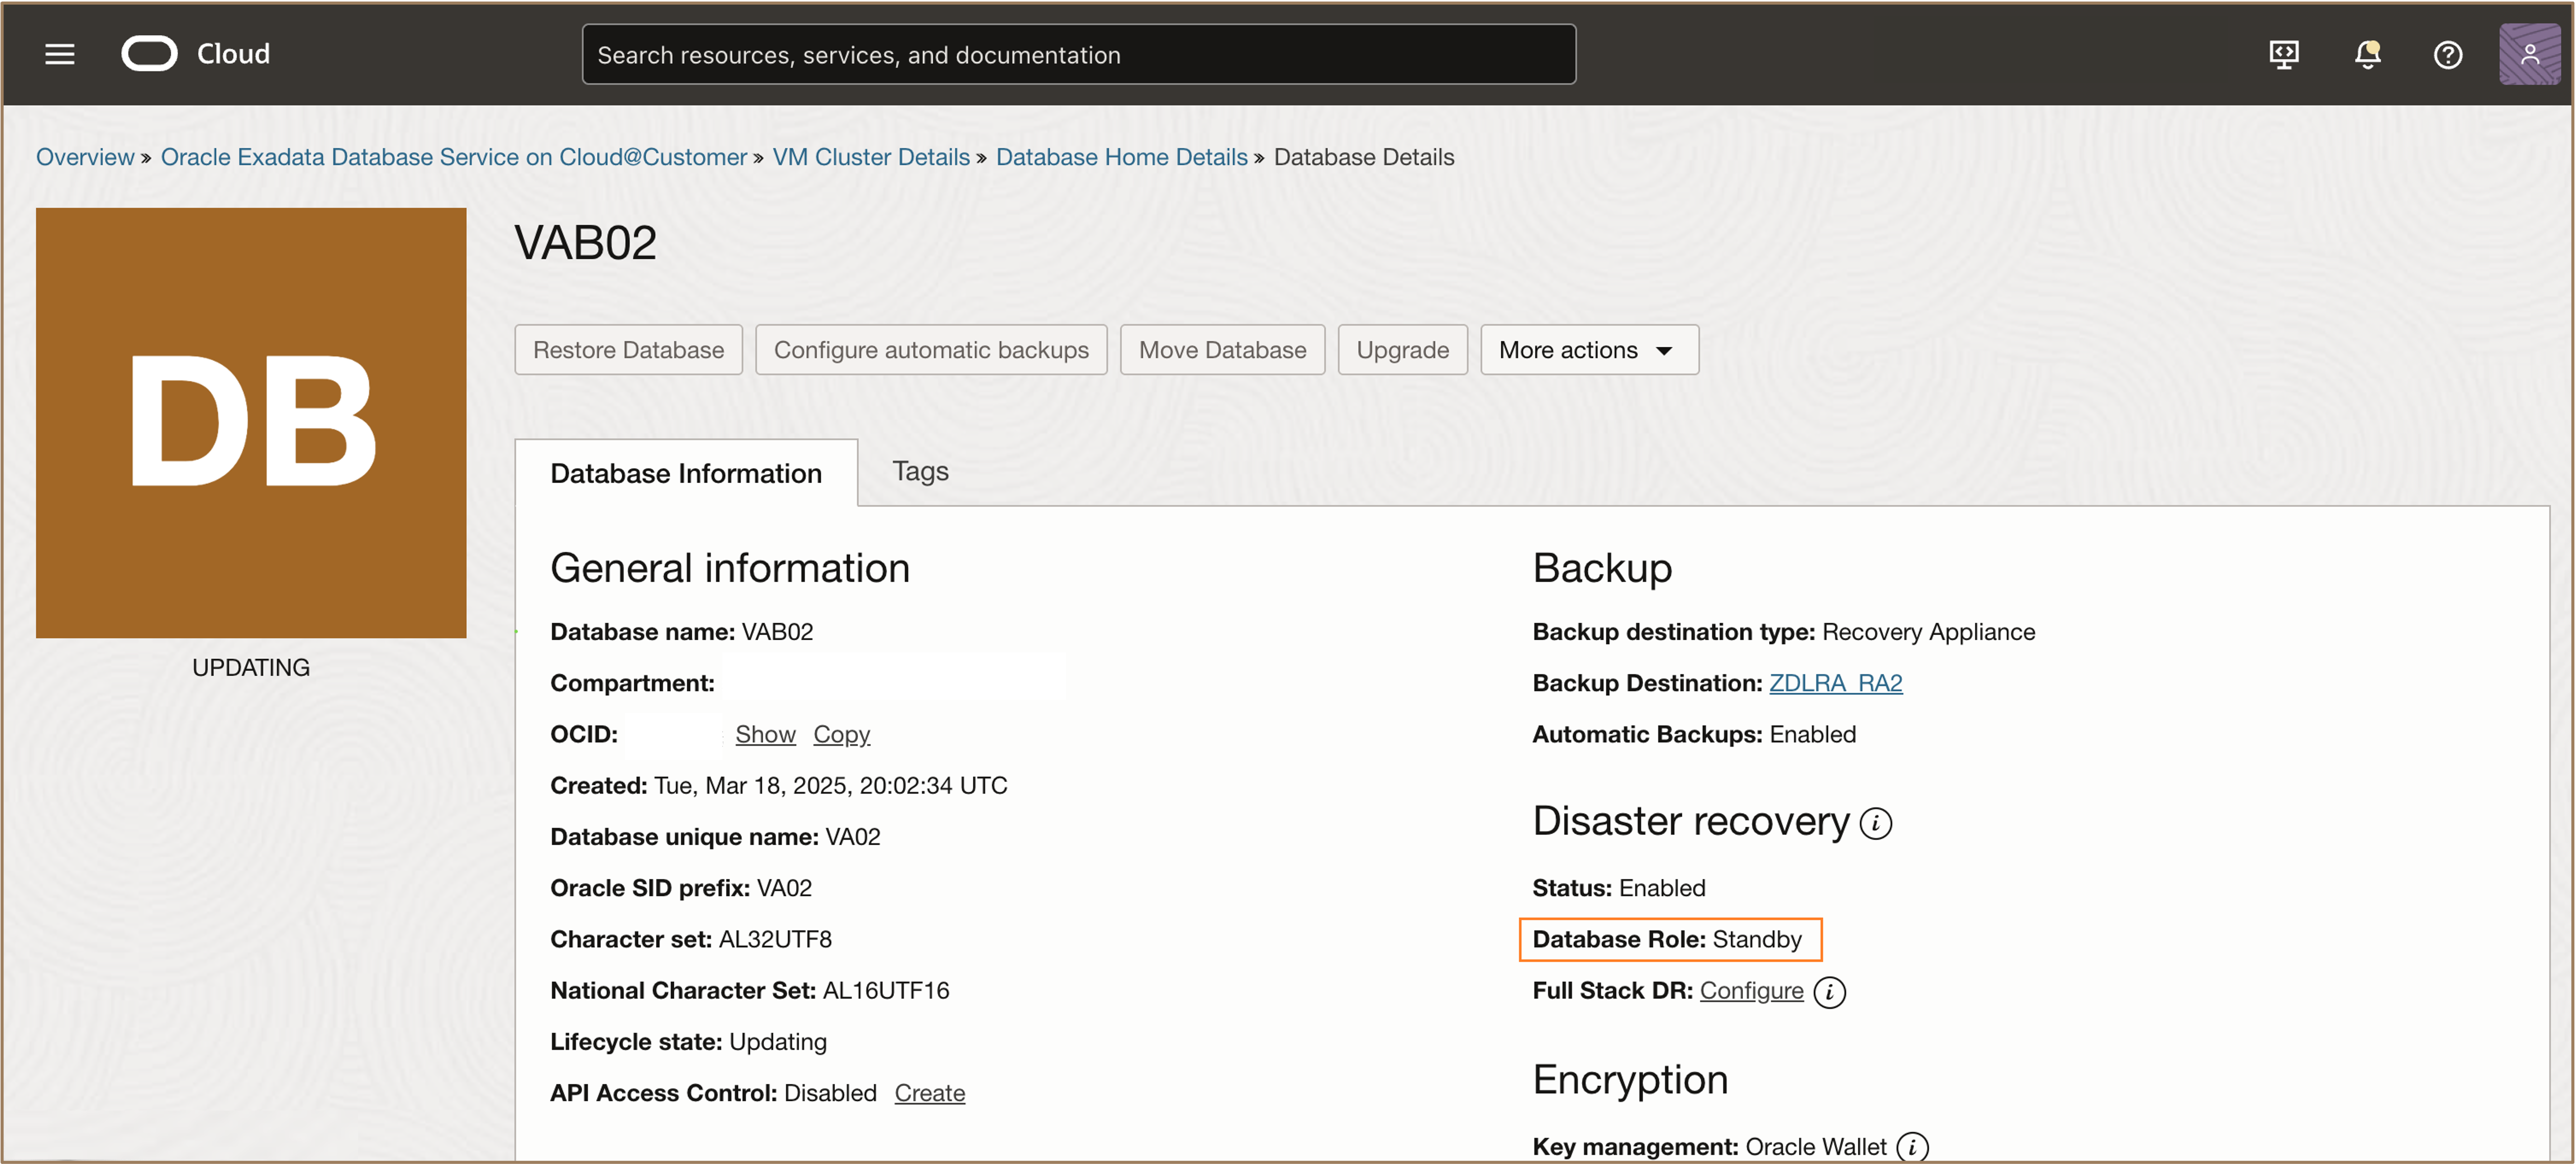Open the help question mark icon
The image size is (2576, 1164).
pyautogui.click(x=2447, y=54)
